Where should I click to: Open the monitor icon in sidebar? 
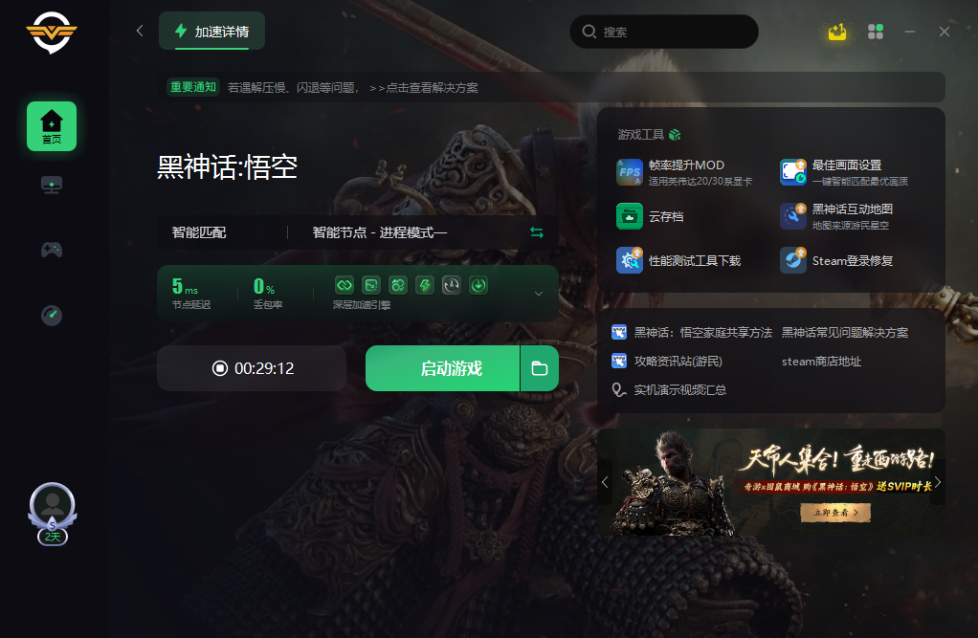[52, 186]
